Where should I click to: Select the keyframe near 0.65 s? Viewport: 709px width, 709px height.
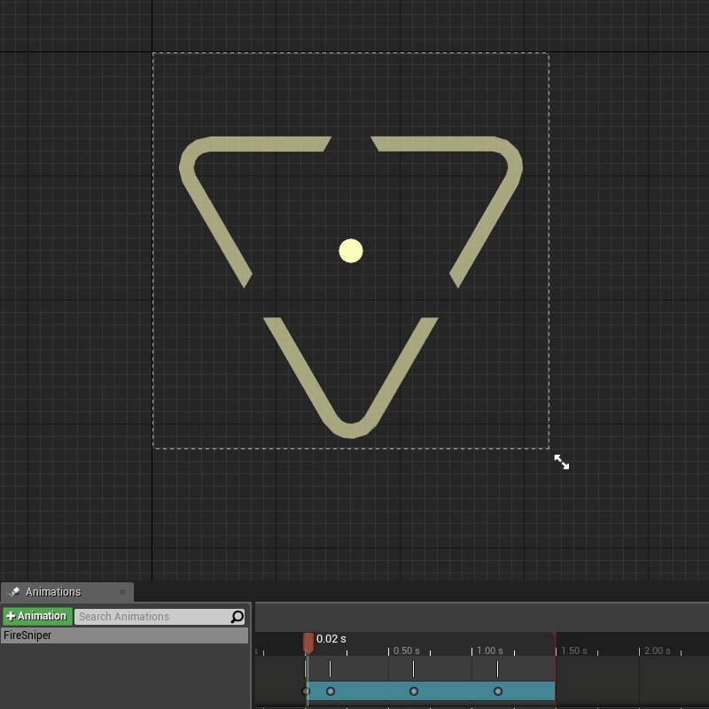pos(414,691)
